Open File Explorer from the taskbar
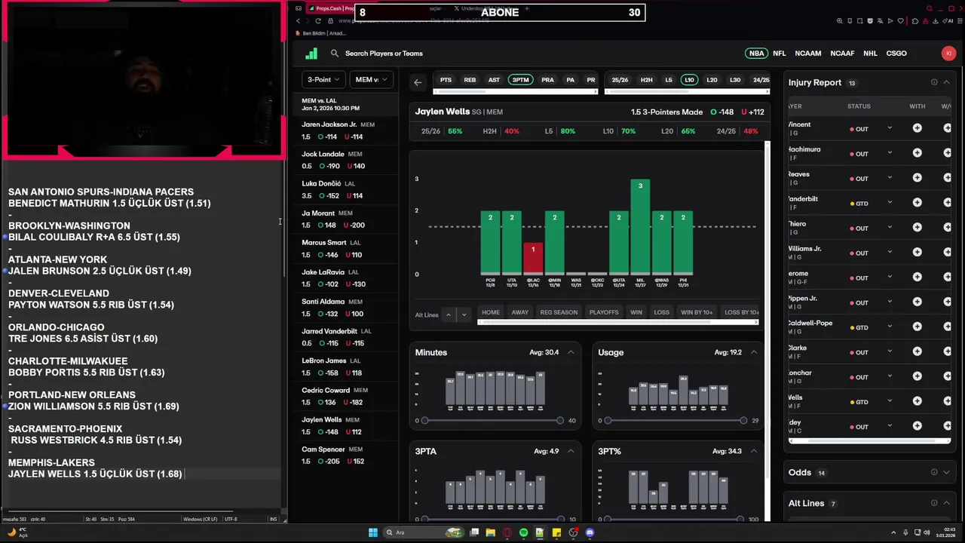This screenshot has width=965, height=543. [490, 532]
